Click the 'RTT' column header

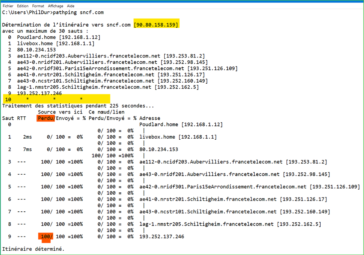pos(21,119)
